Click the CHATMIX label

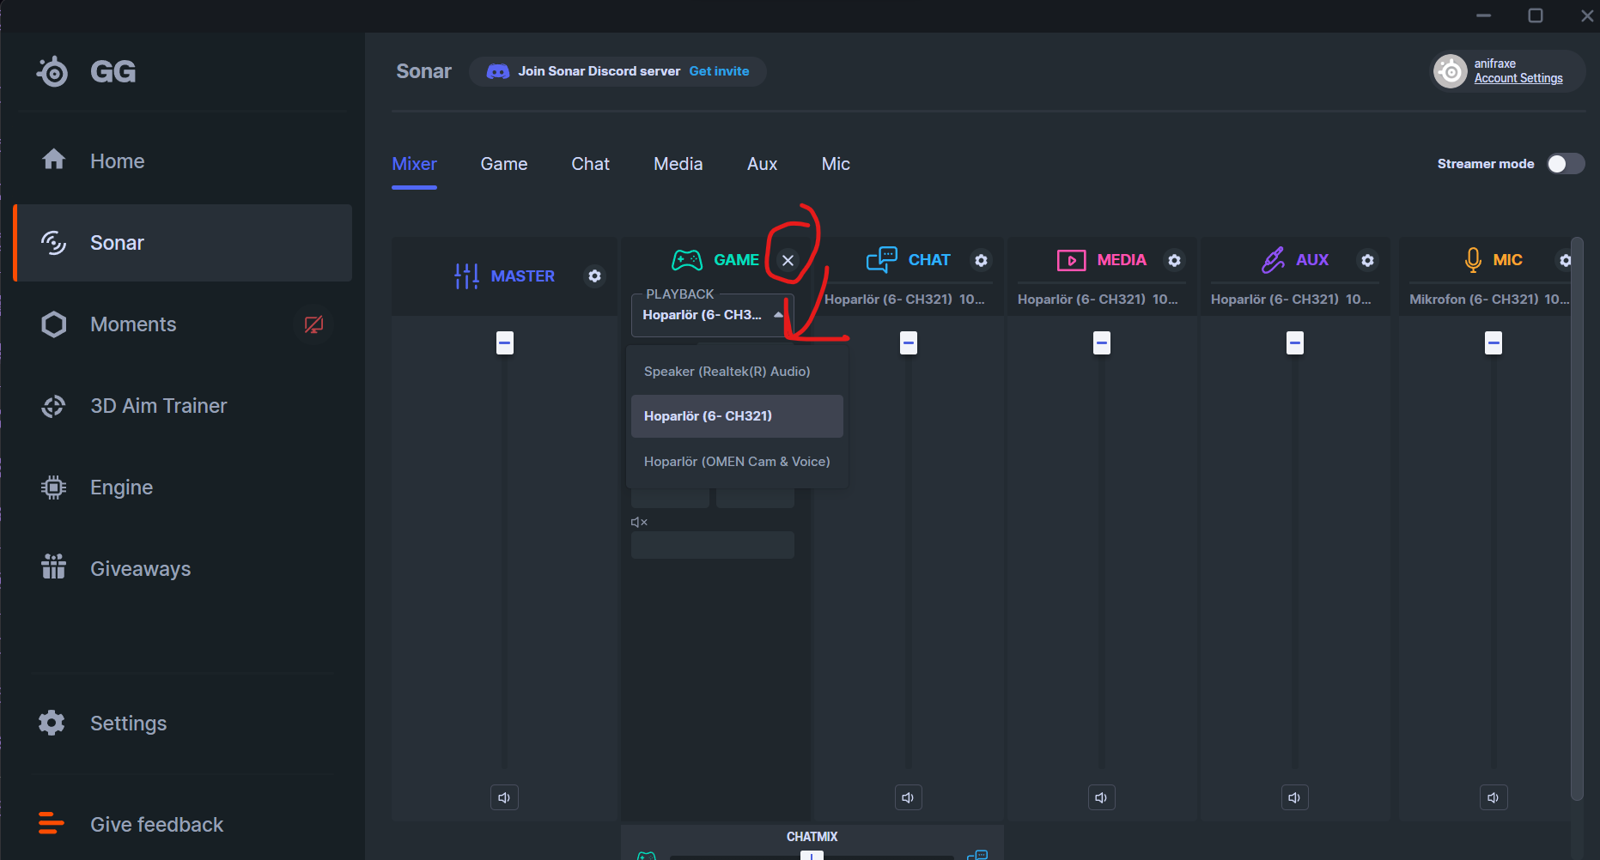coord(812,837)
